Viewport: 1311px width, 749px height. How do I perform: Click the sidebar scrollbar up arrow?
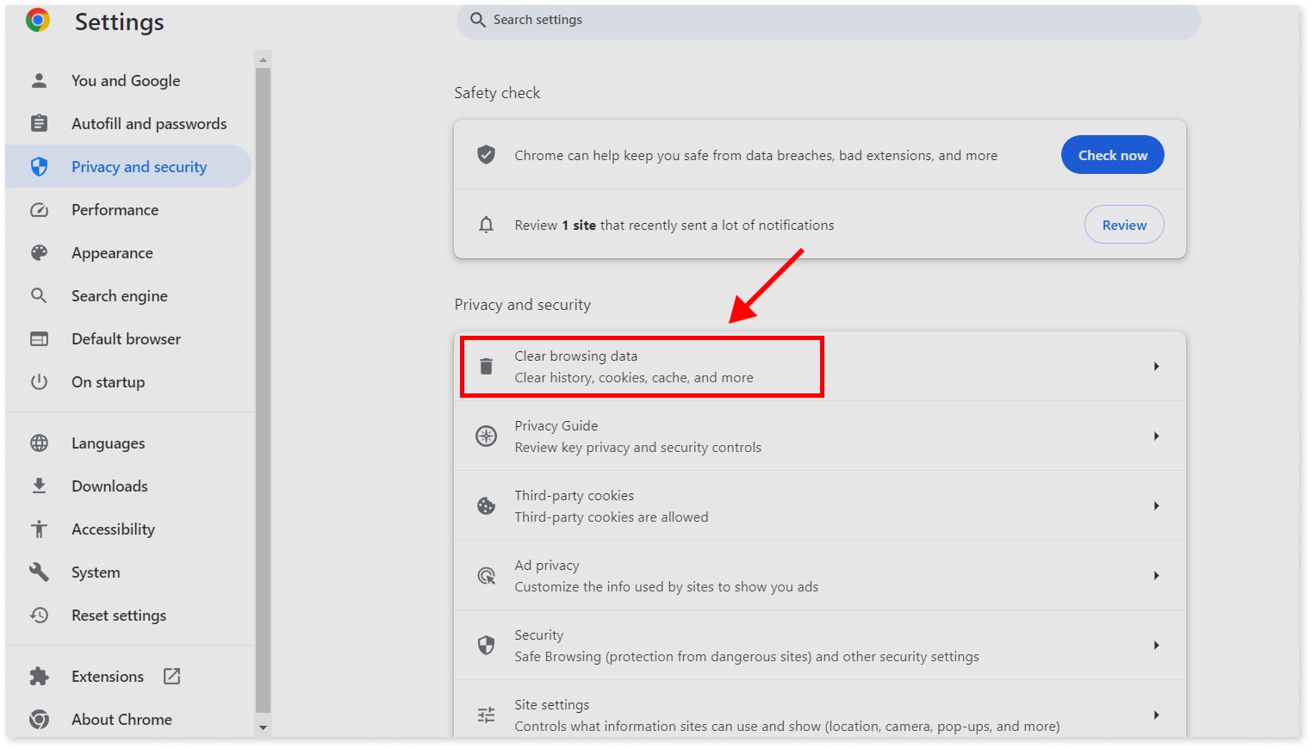pyautogui.click(x=263, y=59)
